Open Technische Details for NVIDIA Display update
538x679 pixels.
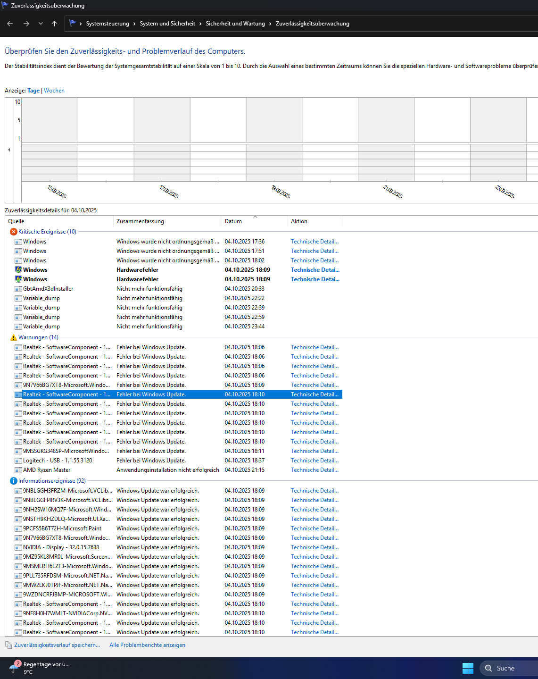point(315,547)
